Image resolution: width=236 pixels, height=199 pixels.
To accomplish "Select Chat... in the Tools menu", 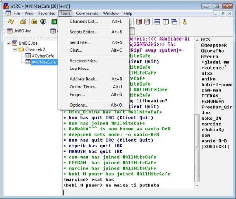I will 94,50.
